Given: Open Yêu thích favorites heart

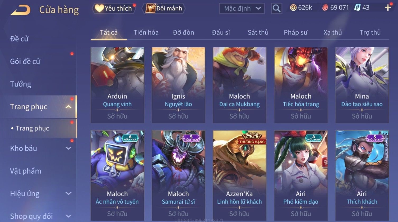Looking at the screenshot, I should [114, 8].
